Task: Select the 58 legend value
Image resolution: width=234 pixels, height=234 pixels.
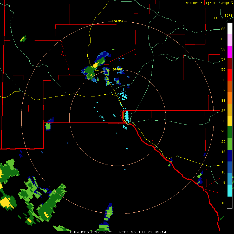Action: click(x=223, y=49)
